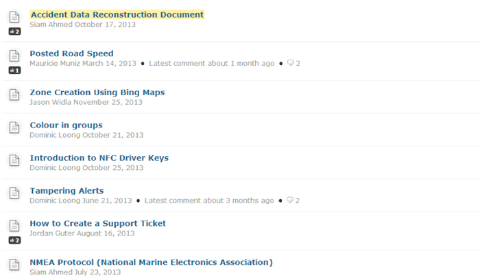
Task: Click document icon next to Colour in groups
Action: [x=14, y=128]
